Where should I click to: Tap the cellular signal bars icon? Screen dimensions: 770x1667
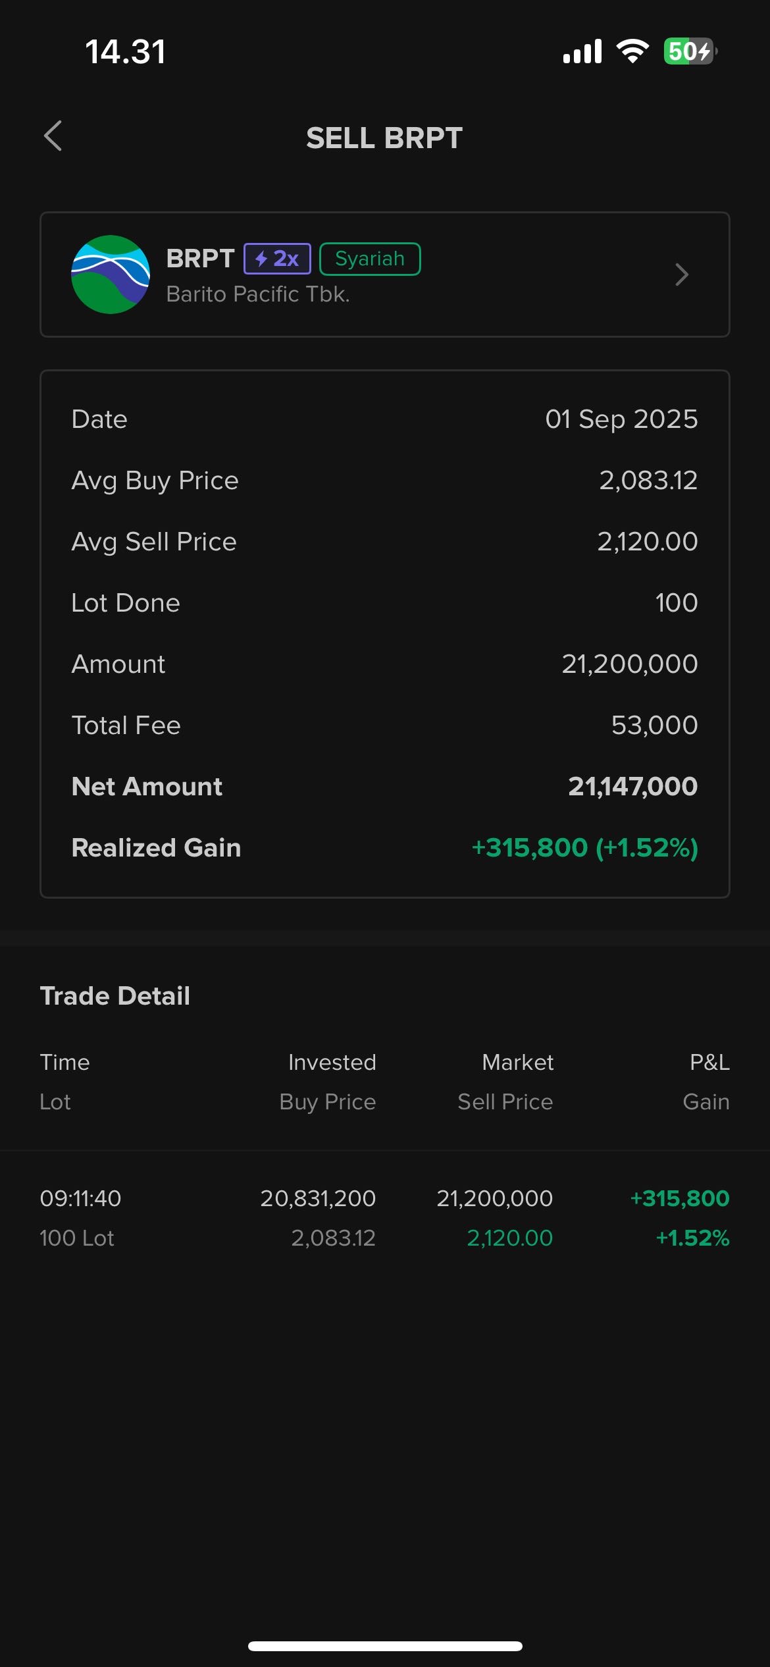point(582,51)
